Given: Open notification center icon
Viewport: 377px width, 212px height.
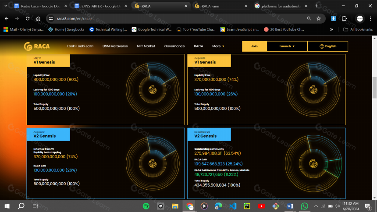Looking at the screenshot, I should (367, 206).
